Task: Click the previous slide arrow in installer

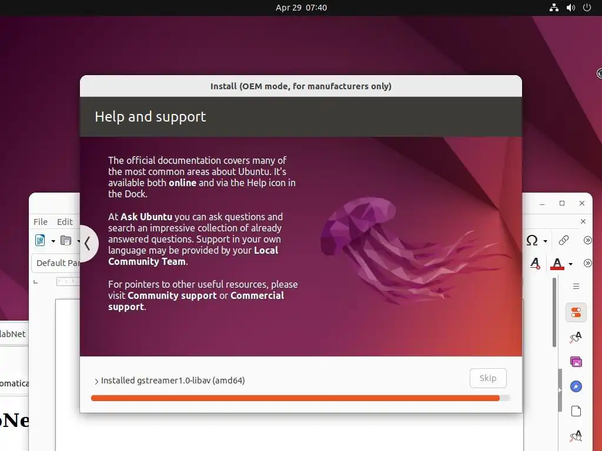Action: coord(88,244)
